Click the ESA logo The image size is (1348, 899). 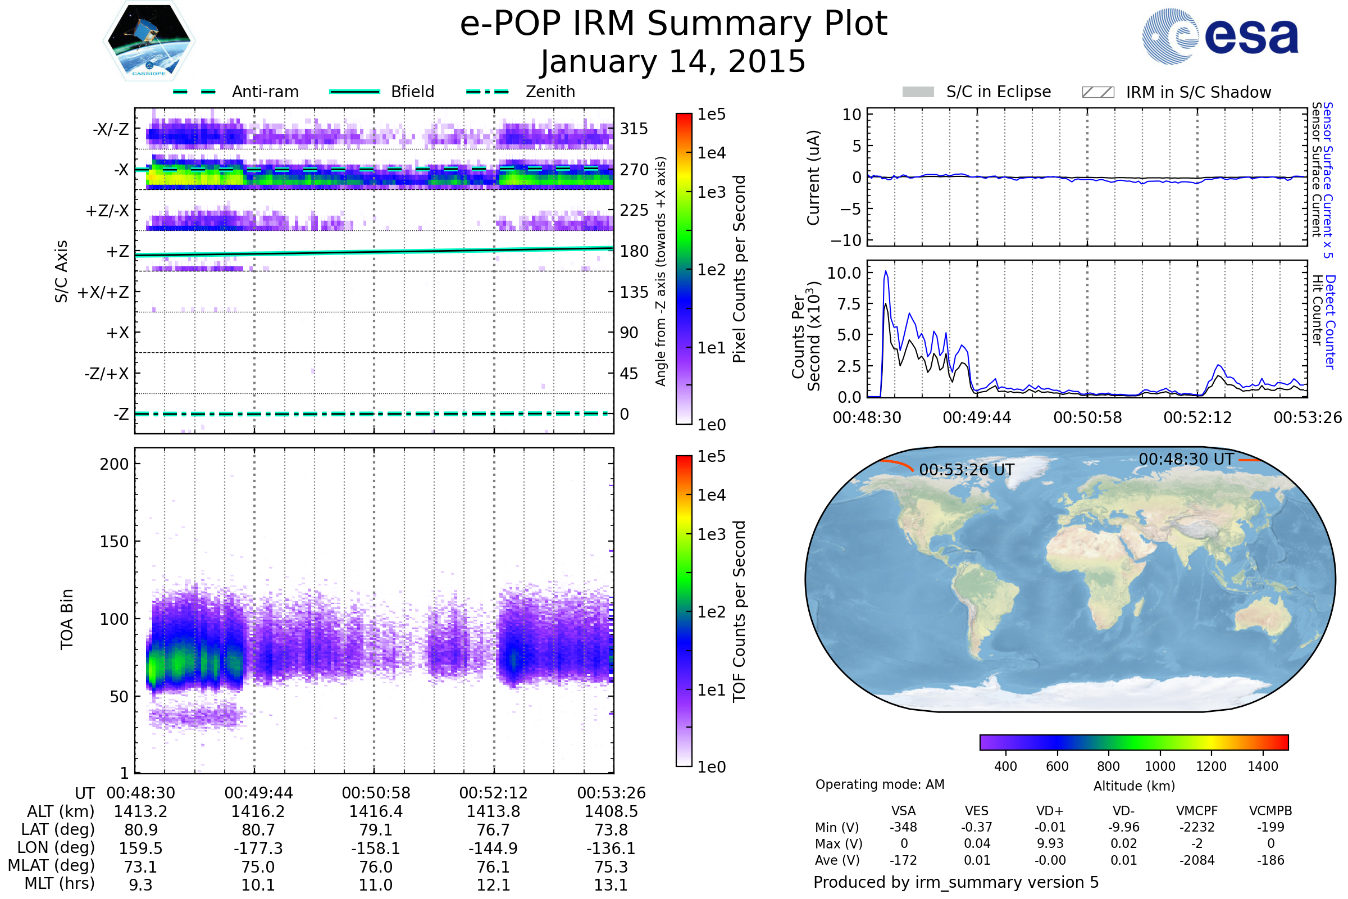pos(1219,36)
